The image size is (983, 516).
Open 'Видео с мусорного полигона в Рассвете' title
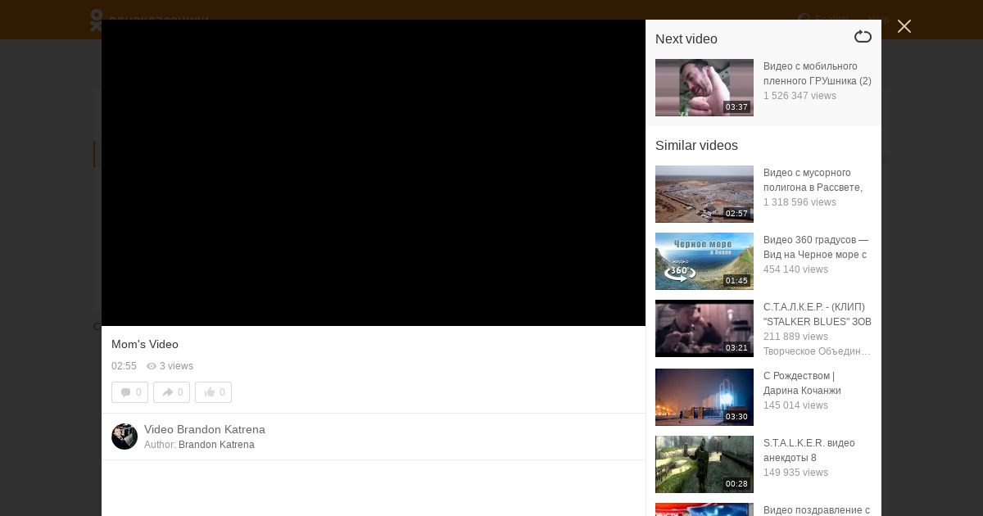(813, 180)
